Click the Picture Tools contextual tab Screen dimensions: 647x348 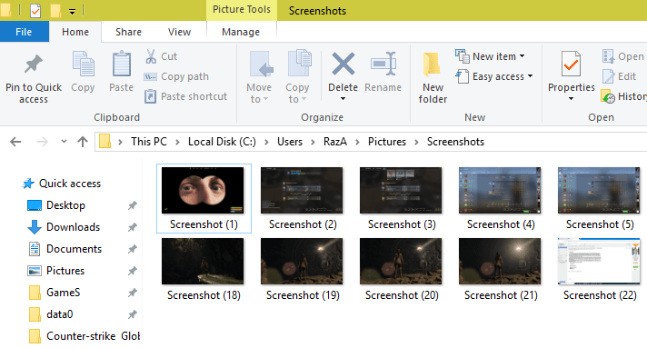[x=242, y=10]
